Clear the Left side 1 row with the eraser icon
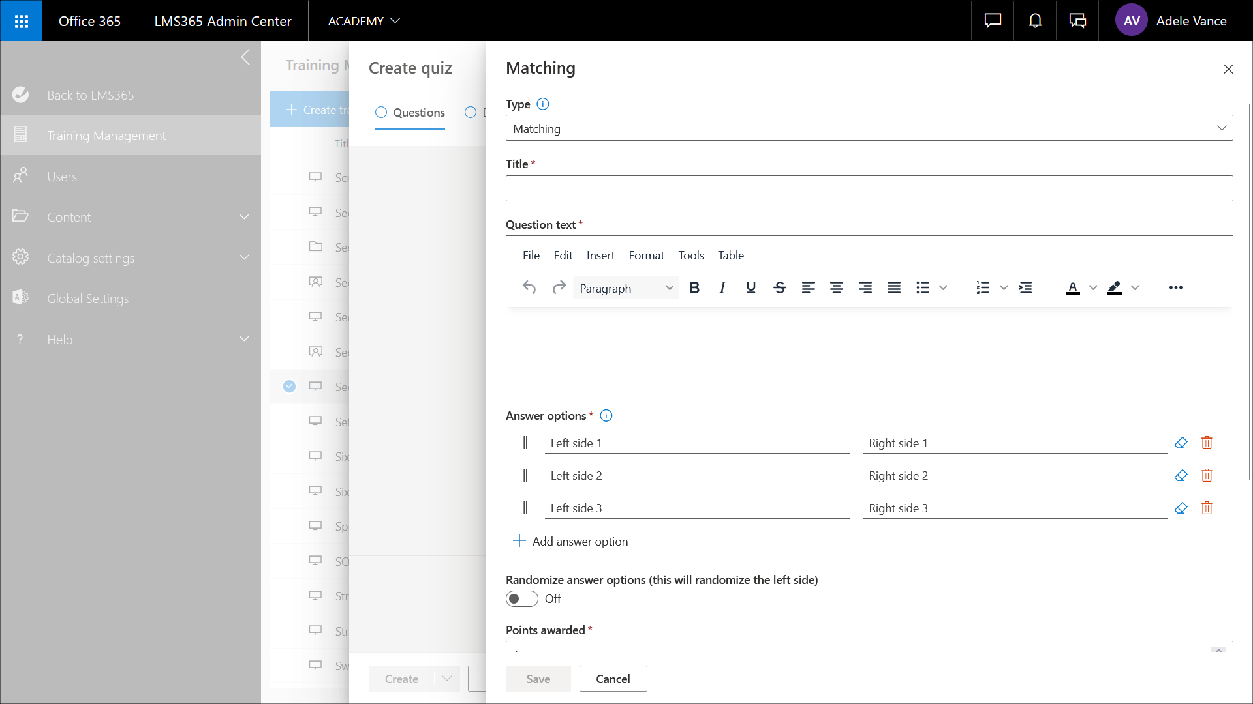 [x=1181, y=443]
